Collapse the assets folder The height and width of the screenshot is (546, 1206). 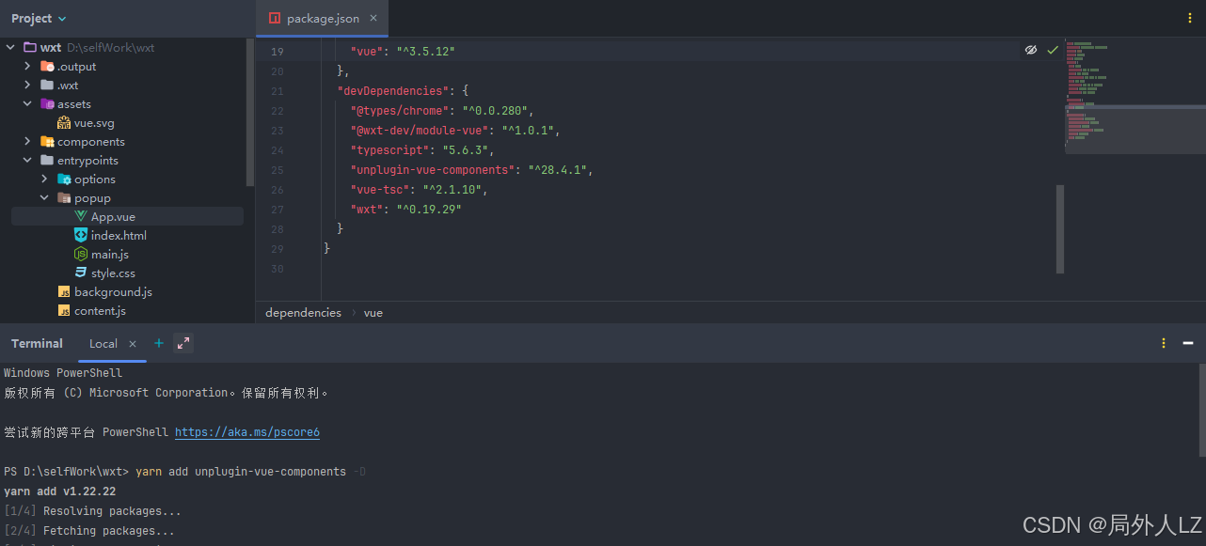click(x=27, y=103)
